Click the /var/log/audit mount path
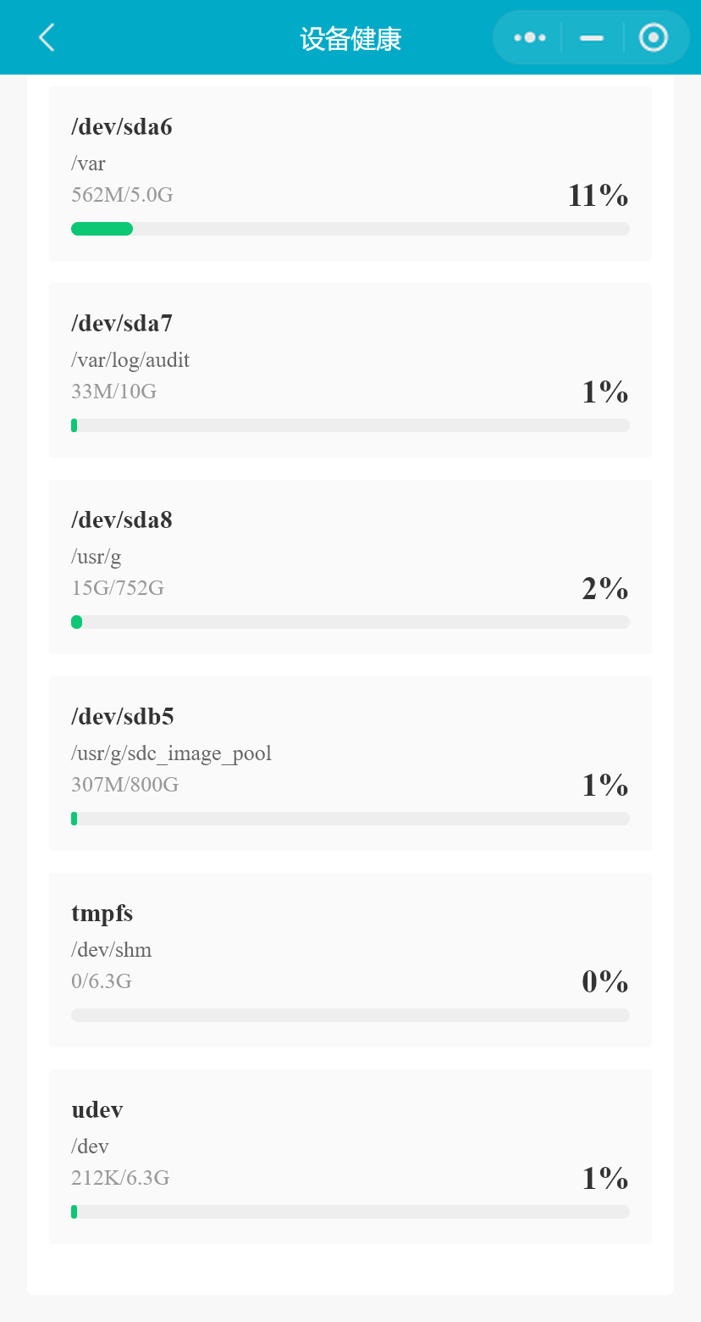The width and height of the screenshot is (701, 1322). pos(130,360)
